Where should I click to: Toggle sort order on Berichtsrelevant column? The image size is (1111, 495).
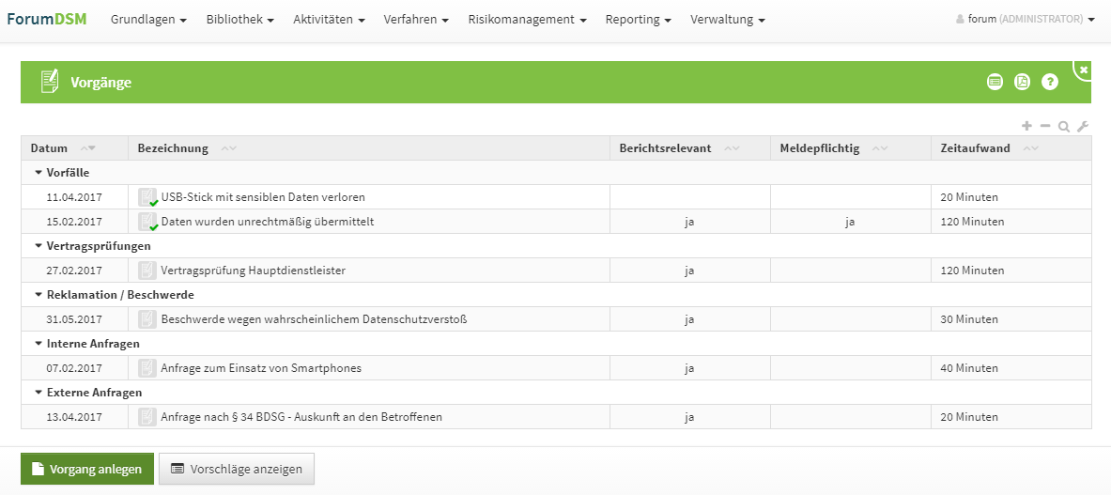pyautogui.click(x=733, y=148)
